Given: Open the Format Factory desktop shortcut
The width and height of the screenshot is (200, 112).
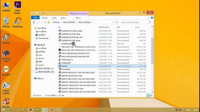Looking at the screenshot, I should [6, 88].
